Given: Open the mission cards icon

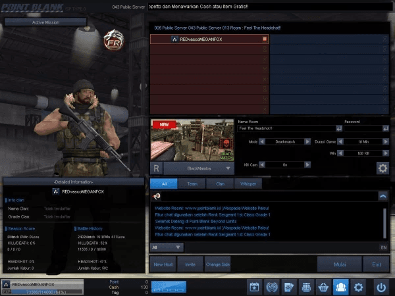Looking at the screenshot, I should coord(289,287).
